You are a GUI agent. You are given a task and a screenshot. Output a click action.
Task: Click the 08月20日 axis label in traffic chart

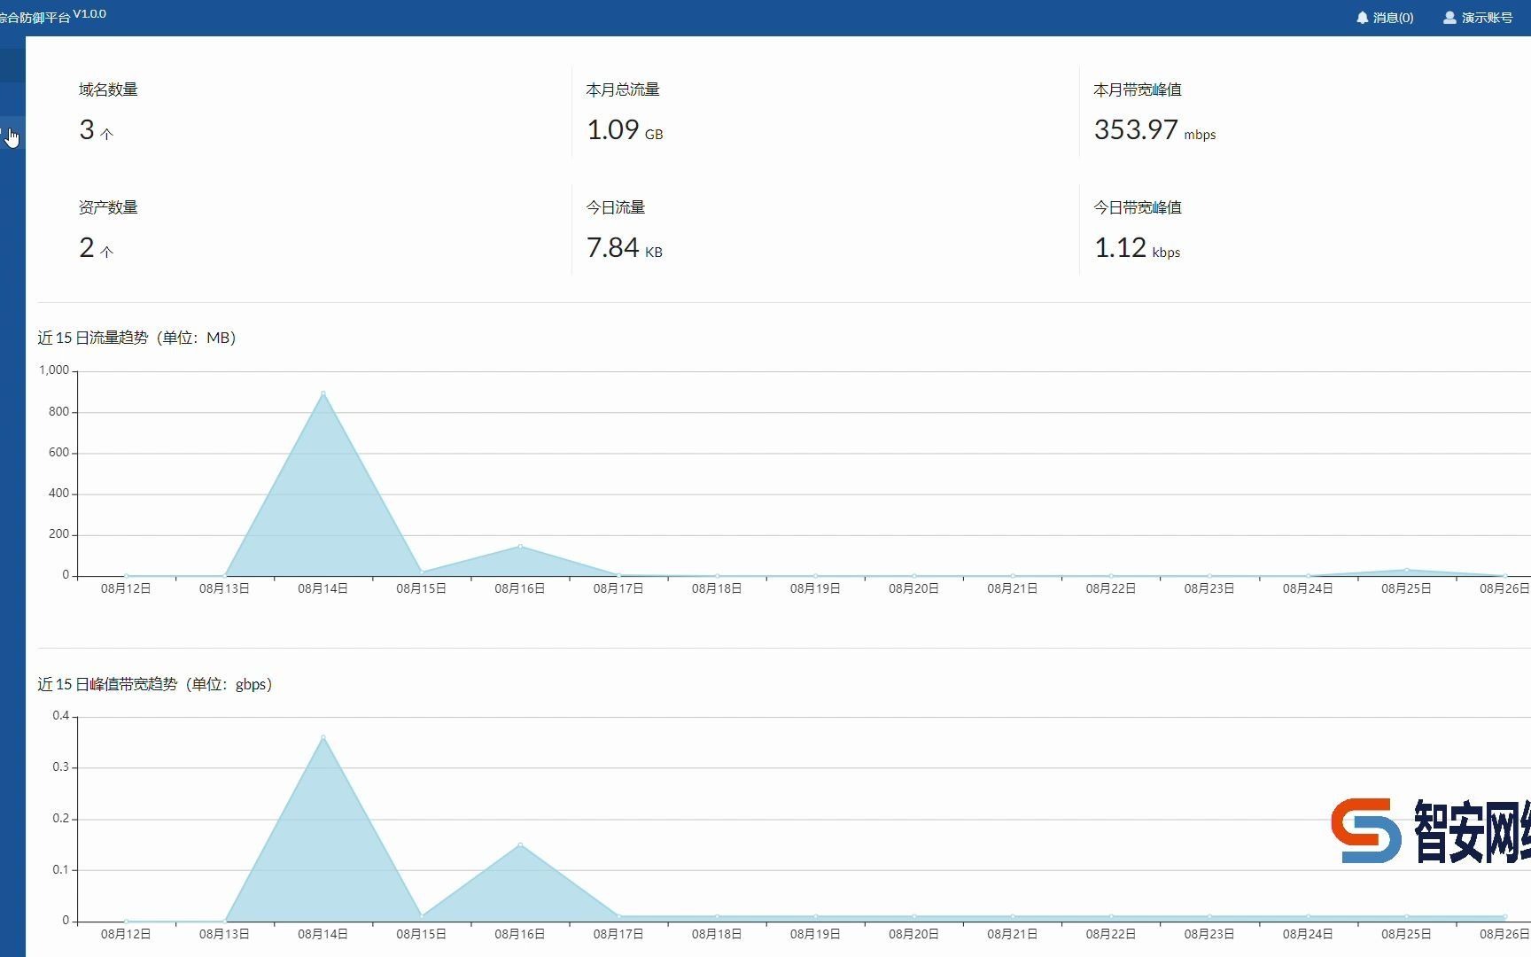[913, 588]
